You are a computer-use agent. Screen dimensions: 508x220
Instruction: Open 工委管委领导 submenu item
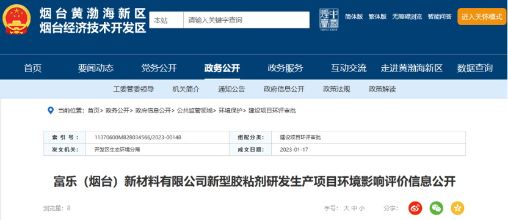134,89
